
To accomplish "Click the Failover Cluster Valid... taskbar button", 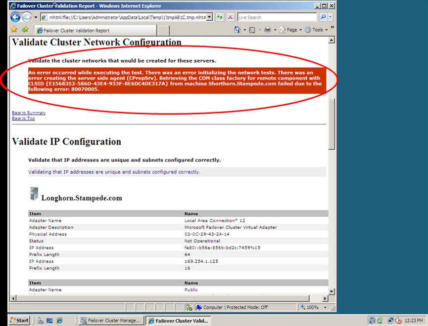I will click(178, 321).
